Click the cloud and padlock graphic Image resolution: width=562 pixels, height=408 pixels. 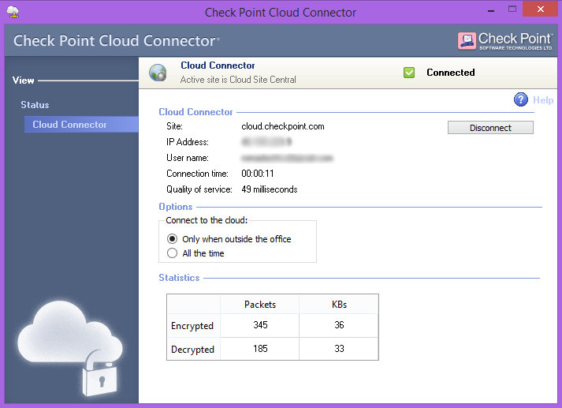[70, 348]
